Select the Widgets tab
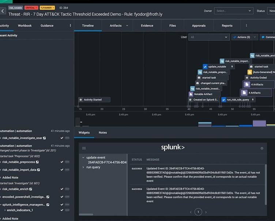Viewport: 275px width, 221px height. pyautogui.click(x=84, y=133)
